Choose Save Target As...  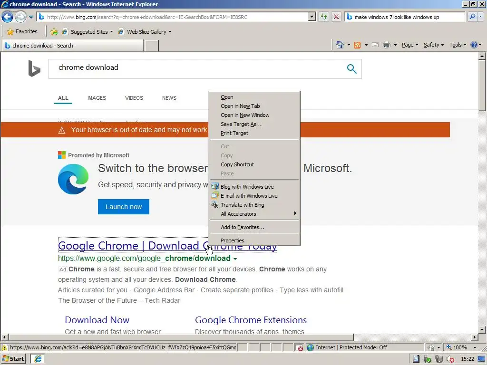[254, 124]
